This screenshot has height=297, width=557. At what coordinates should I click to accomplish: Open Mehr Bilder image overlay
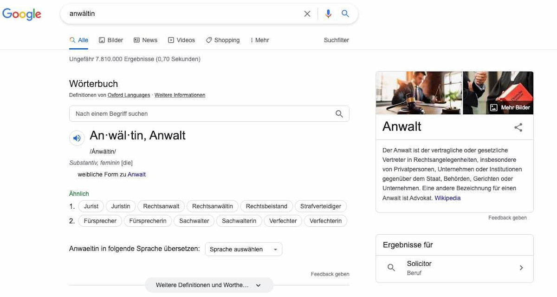(510, 107)
